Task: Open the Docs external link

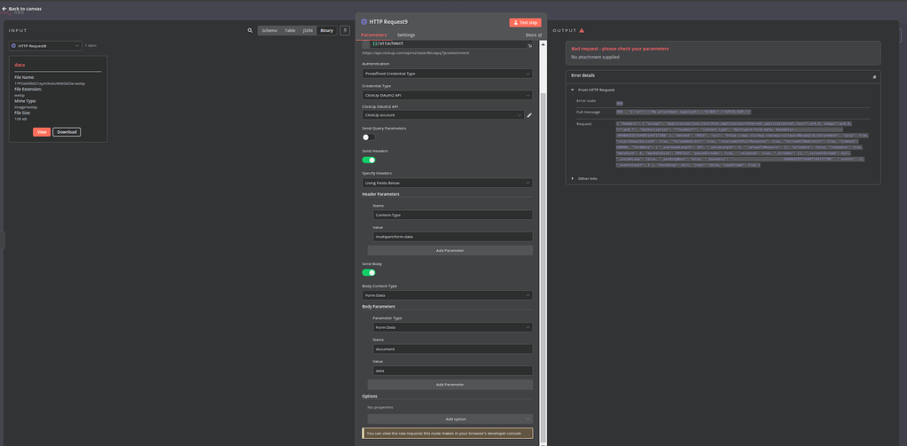Action: pyautogui.click(x=533, y=35)
